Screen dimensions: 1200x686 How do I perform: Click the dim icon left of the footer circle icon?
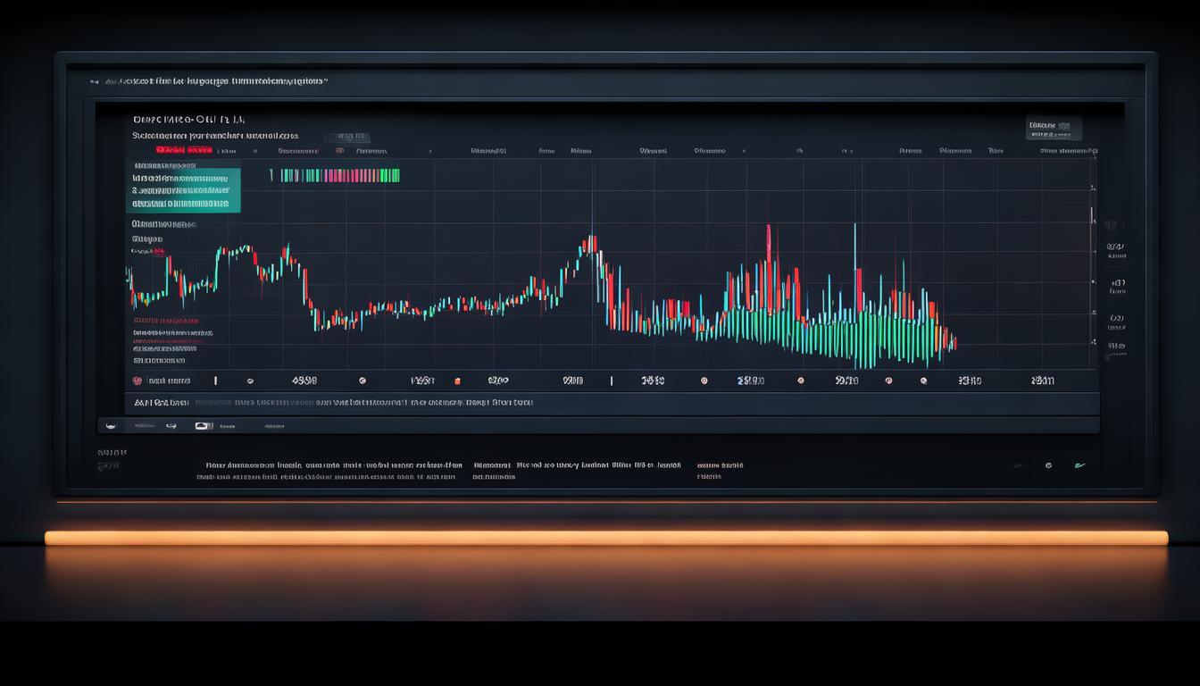click(1018, 465)
